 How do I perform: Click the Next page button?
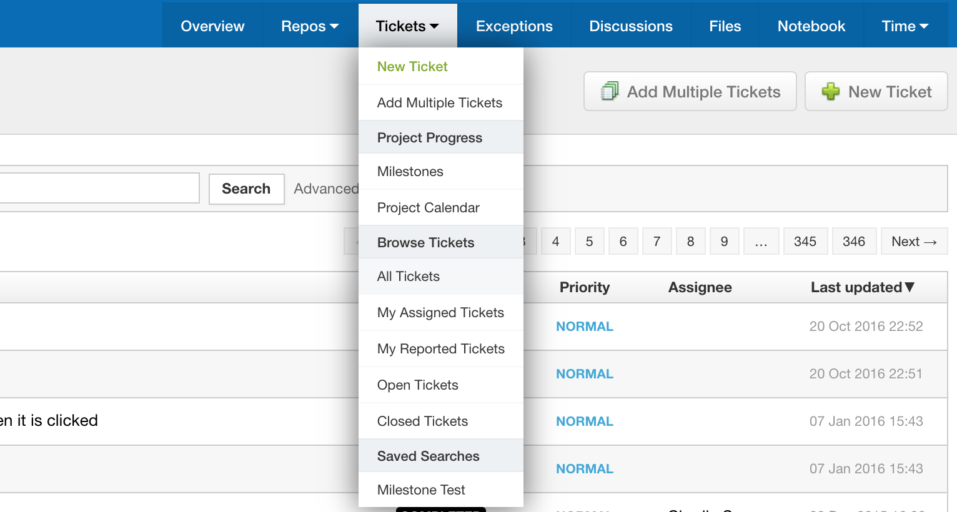click(914, 241)
